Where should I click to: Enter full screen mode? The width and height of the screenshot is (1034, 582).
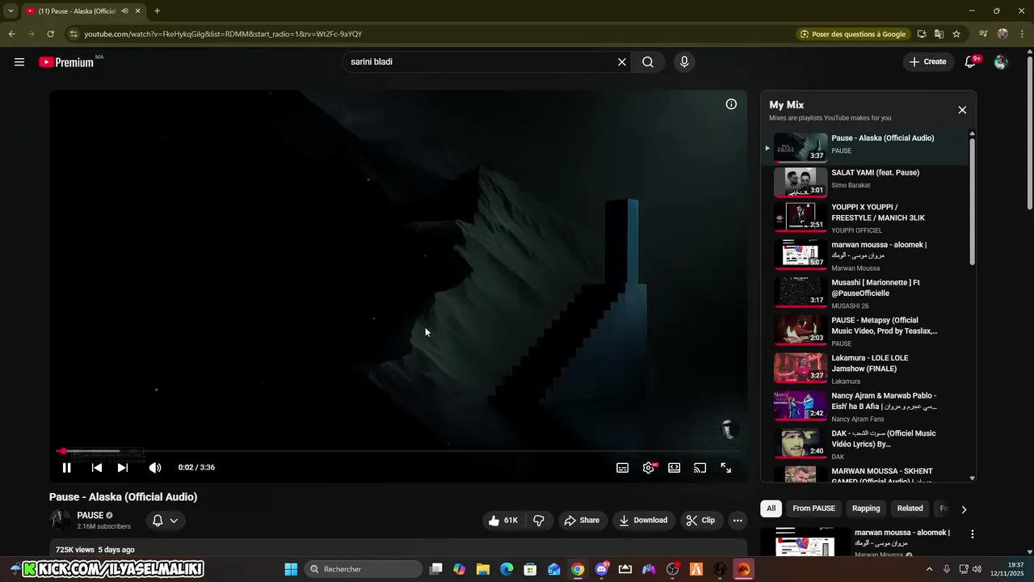(726, 467)
